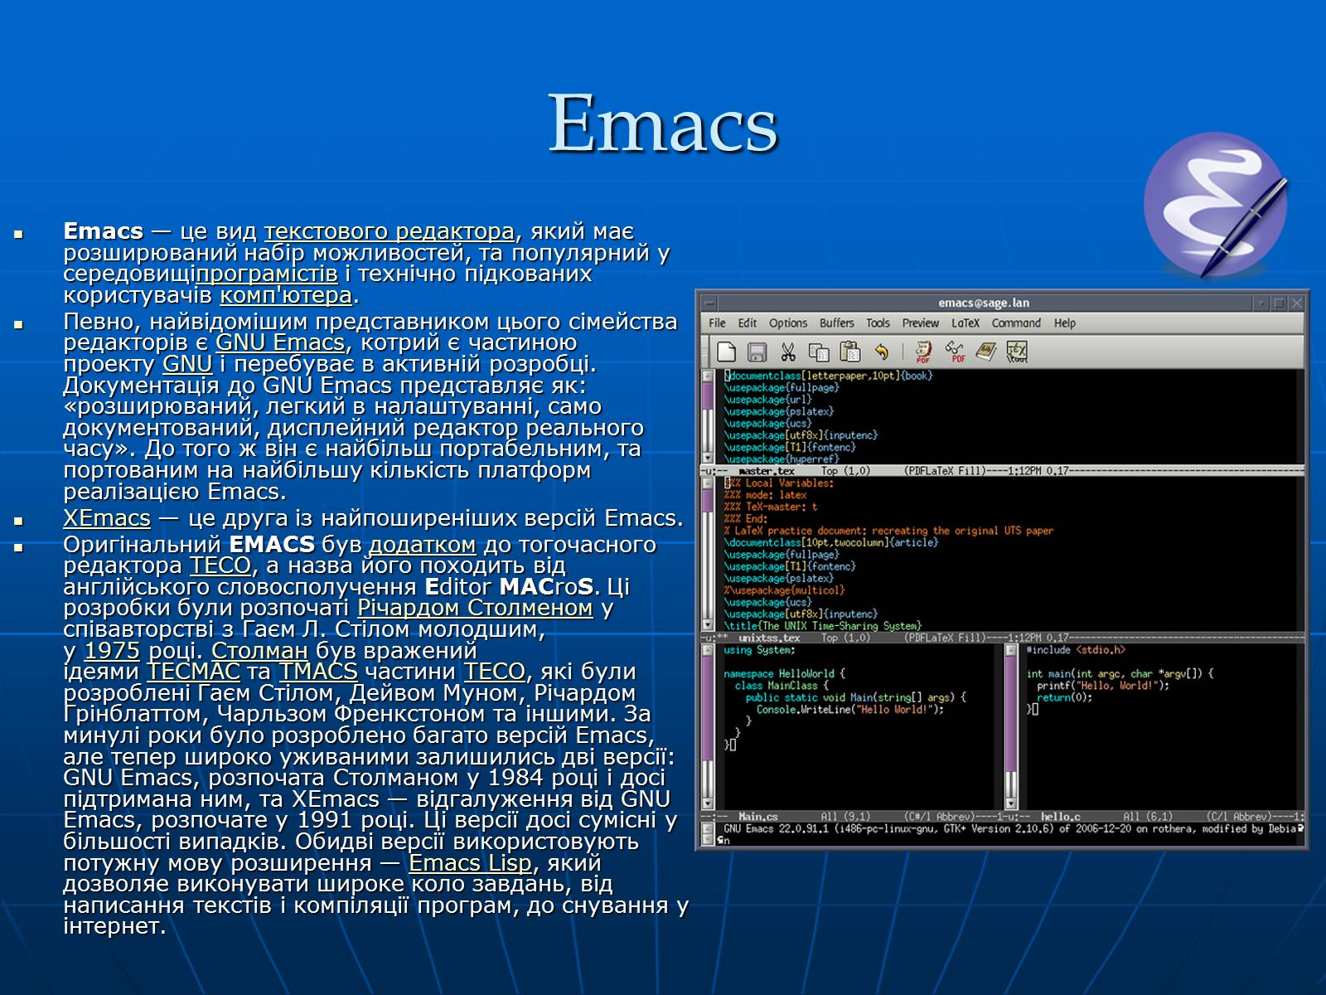Open the 'Річардом Столменом' link
The image size is (1326, 995).
click(x=475, y=608)
